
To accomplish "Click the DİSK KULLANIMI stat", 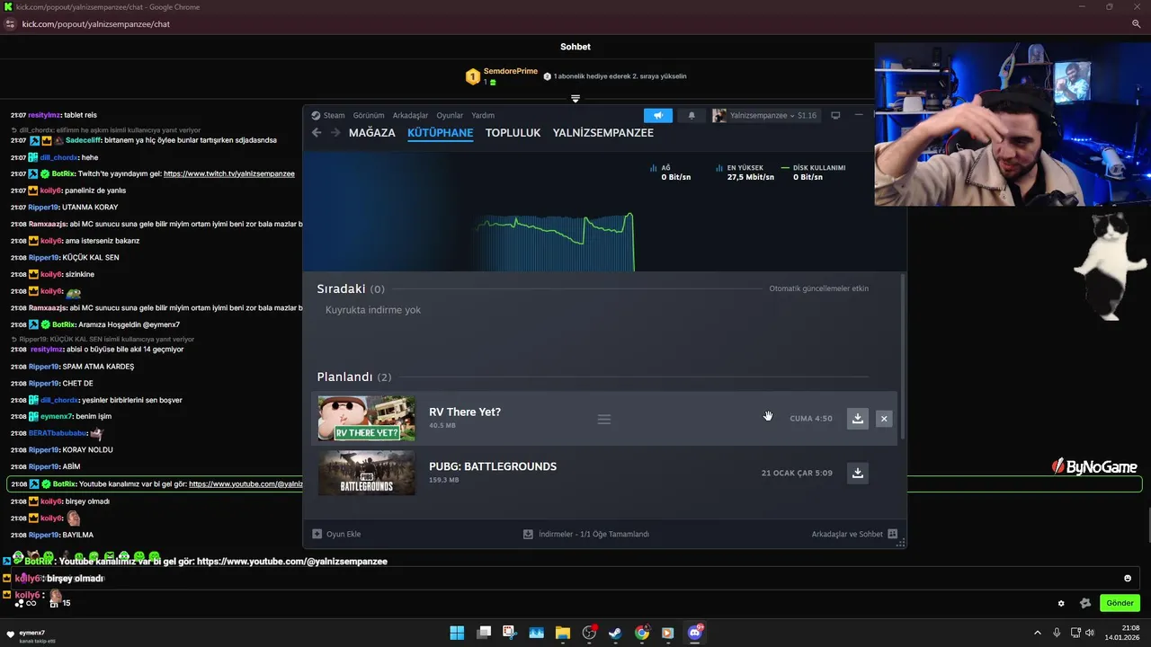I will pyautogui.click(x=814, y=173).
